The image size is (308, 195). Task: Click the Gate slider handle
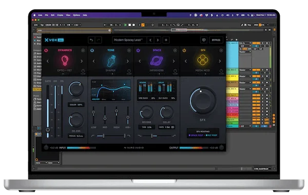click(x=48, y=130)
